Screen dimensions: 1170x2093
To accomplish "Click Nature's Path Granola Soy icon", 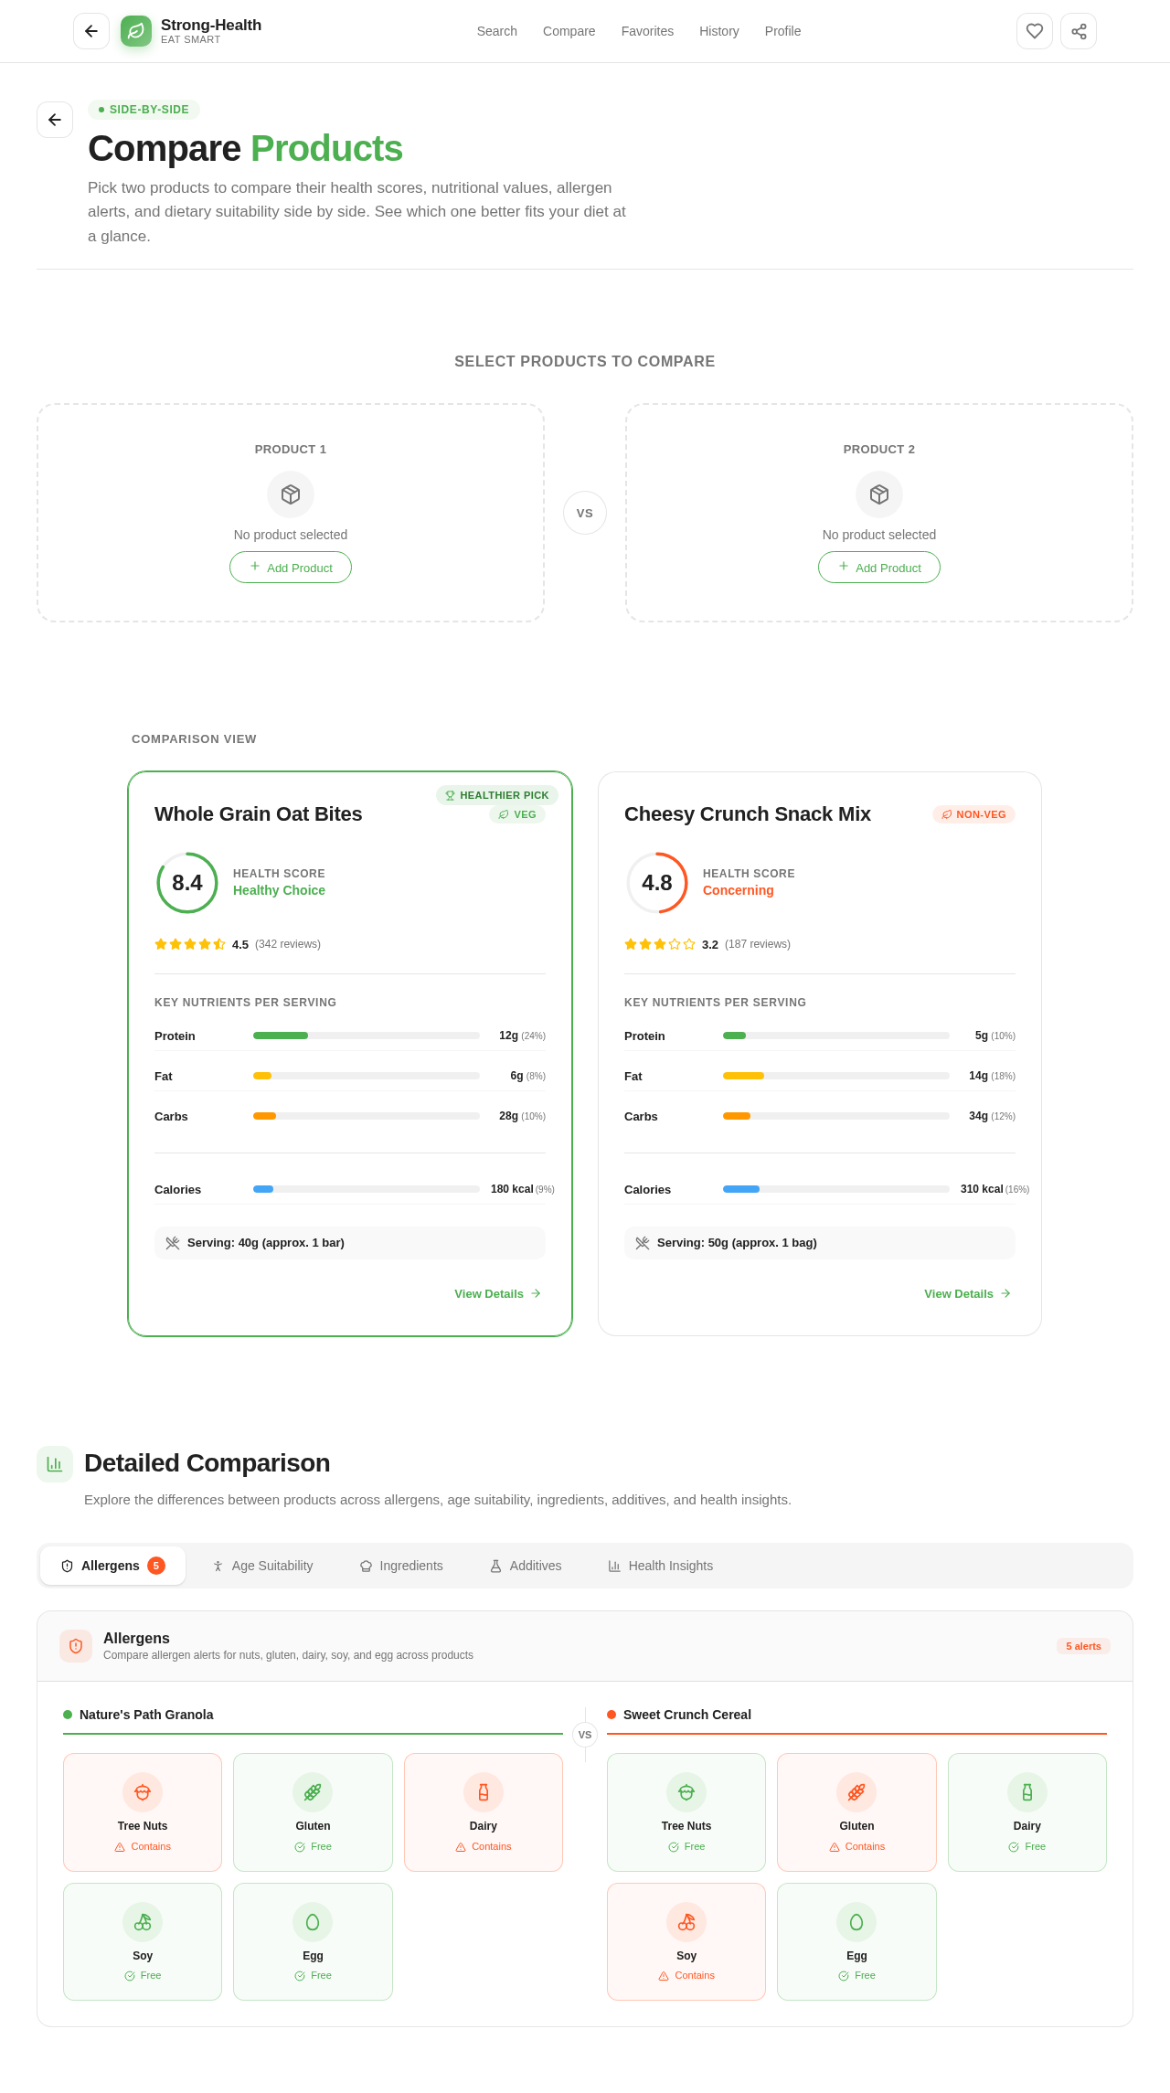I will pyautogui.click(x=143, y=1922).
